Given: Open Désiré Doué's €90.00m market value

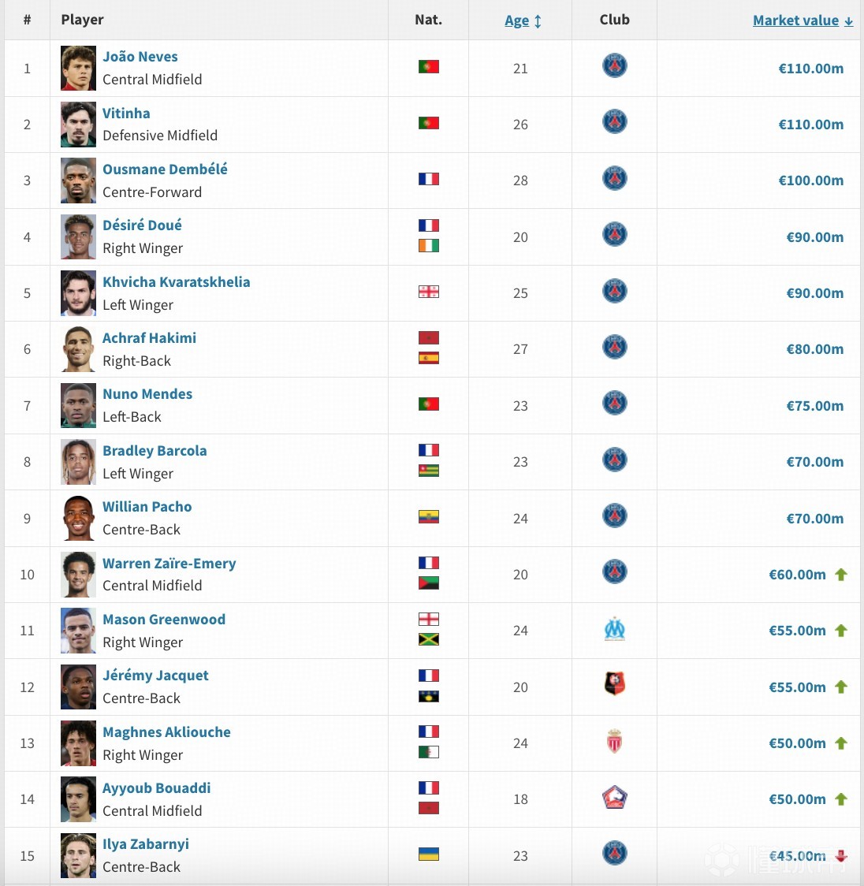Looking at the screenshot, I should click(x=814, y=237).
